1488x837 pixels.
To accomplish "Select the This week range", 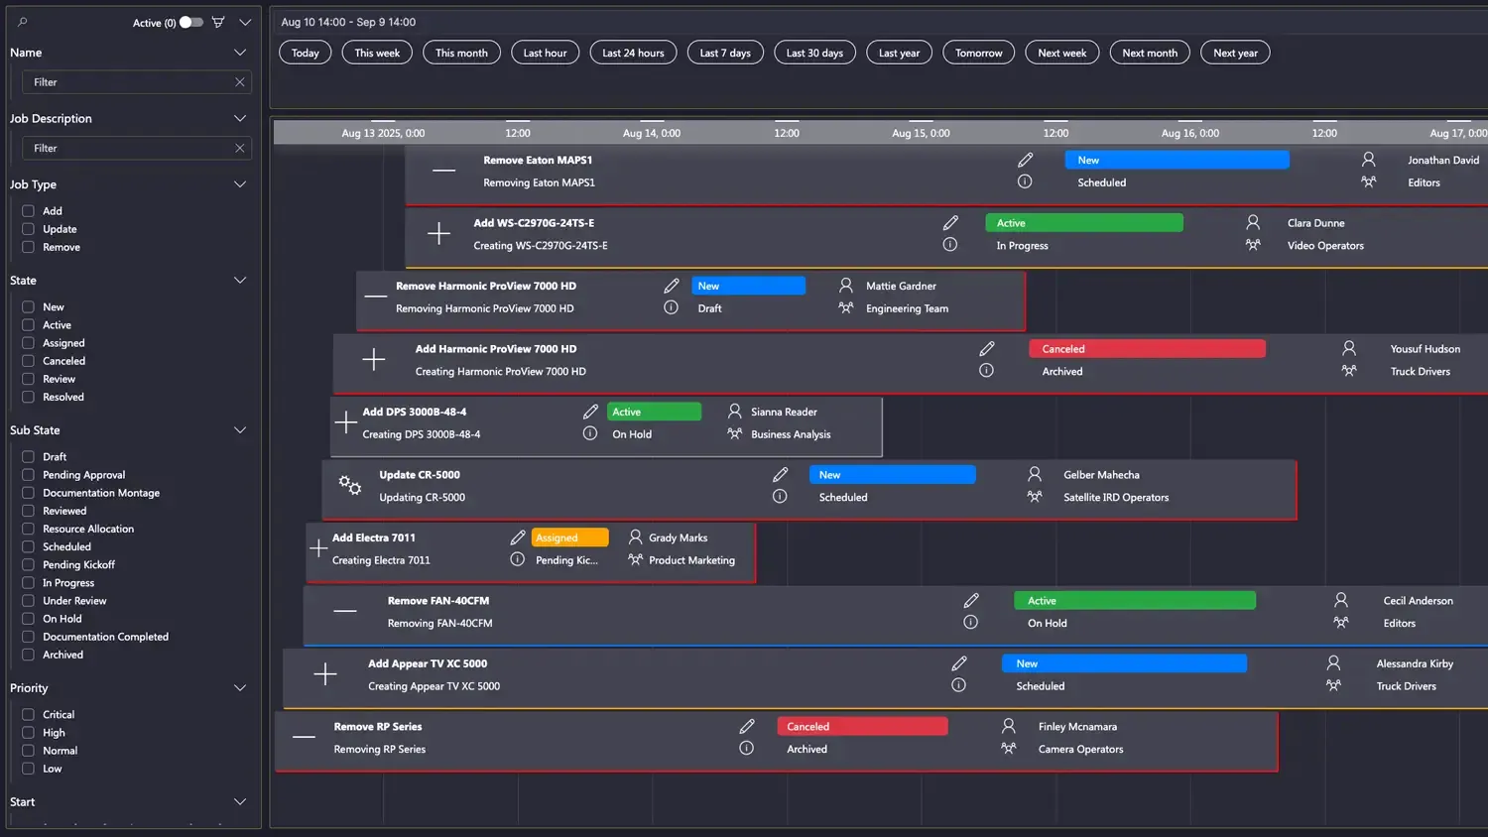I will (x=377, y=53).
